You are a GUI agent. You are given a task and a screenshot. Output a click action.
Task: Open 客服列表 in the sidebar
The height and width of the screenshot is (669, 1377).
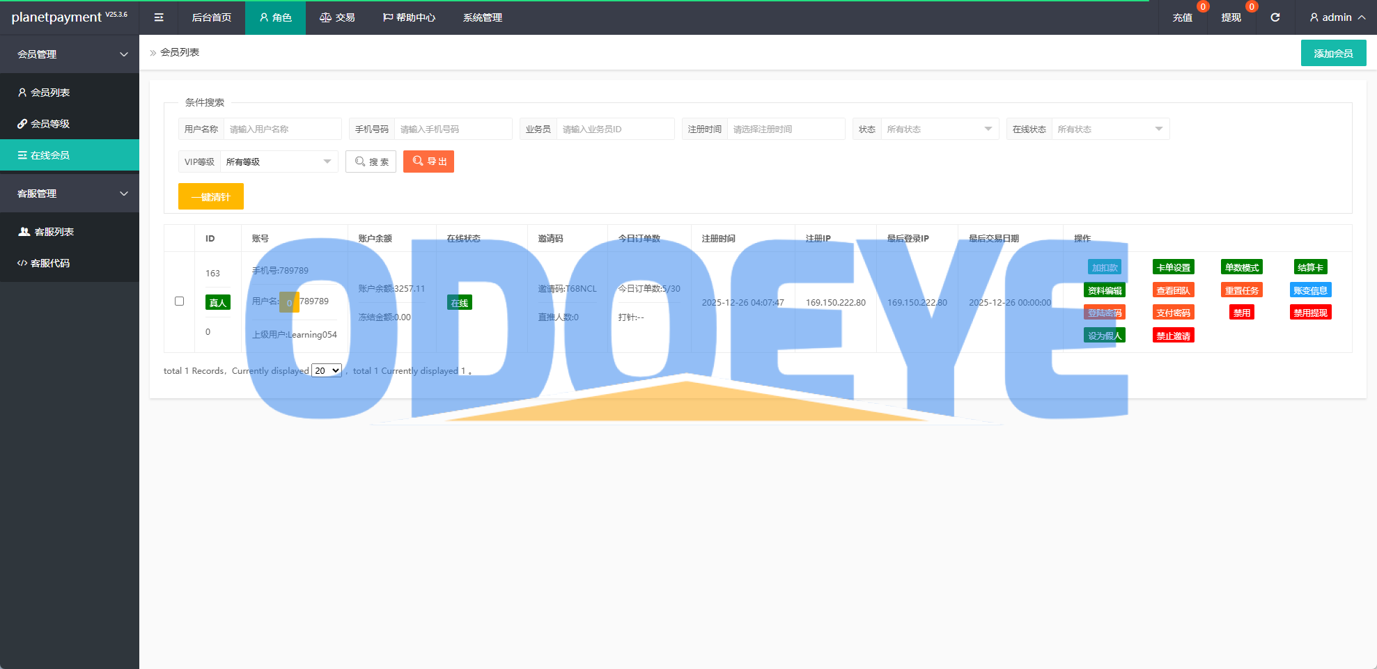[54, 232]
